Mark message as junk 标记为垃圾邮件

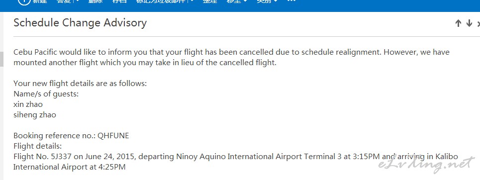coord(161,1)
